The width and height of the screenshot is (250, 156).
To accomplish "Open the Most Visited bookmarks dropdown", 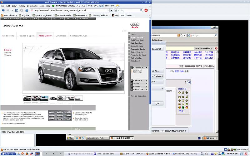I will click(9, 15).
